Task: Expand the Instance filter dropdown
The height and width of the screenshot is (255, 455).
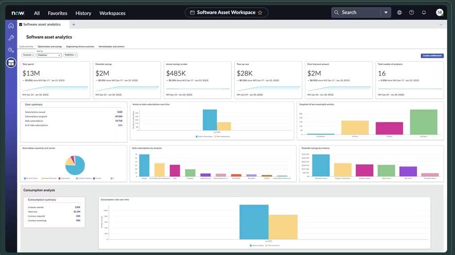Action: tap(27, 54)
